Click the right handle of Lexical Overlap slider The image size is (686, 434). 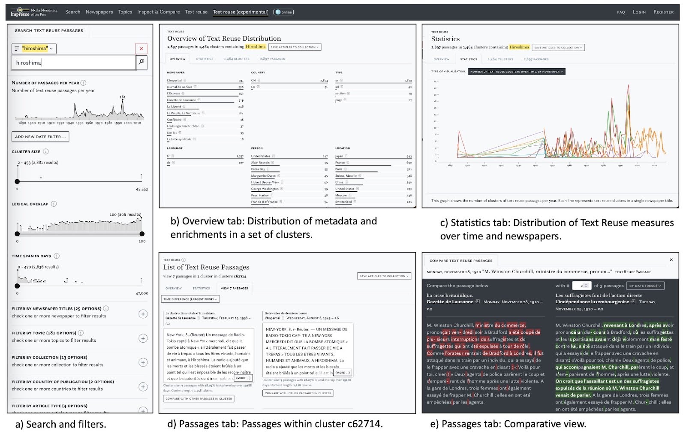point(142,234)
